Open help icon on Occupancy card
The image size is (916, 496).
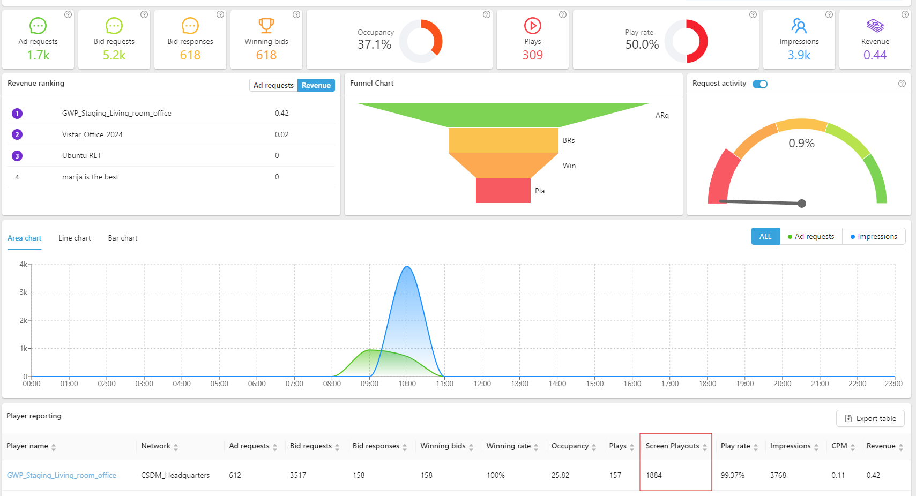pyautogui.click(x=486, y=14)
